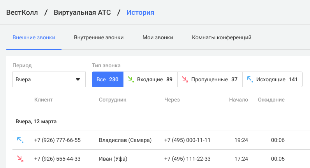310x168 pixels.
Task: Open the Мои звонки tab
Action: (158, 37)
